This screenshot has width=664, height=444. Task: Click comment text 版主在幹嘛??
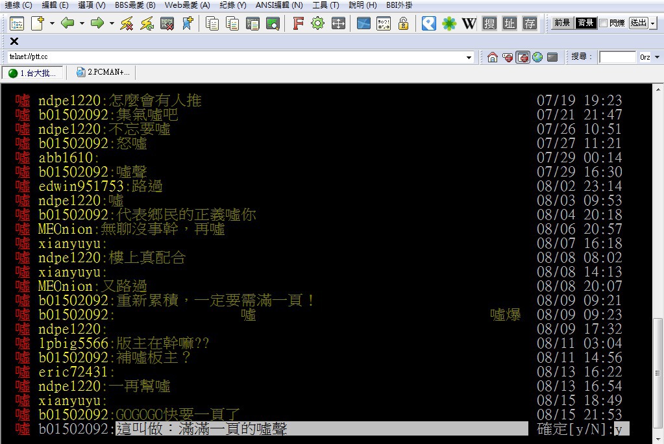[x=163, y=343]
